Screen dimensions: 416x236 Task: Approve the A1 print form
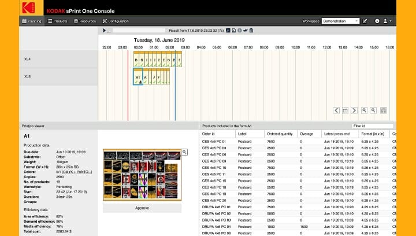(x=142, y=208)
